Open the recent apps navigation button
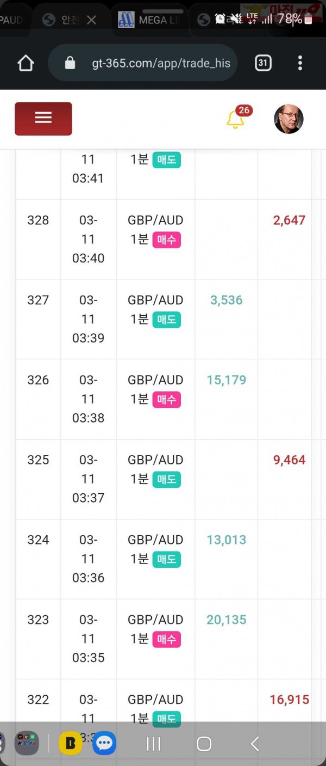 [154, 743]
